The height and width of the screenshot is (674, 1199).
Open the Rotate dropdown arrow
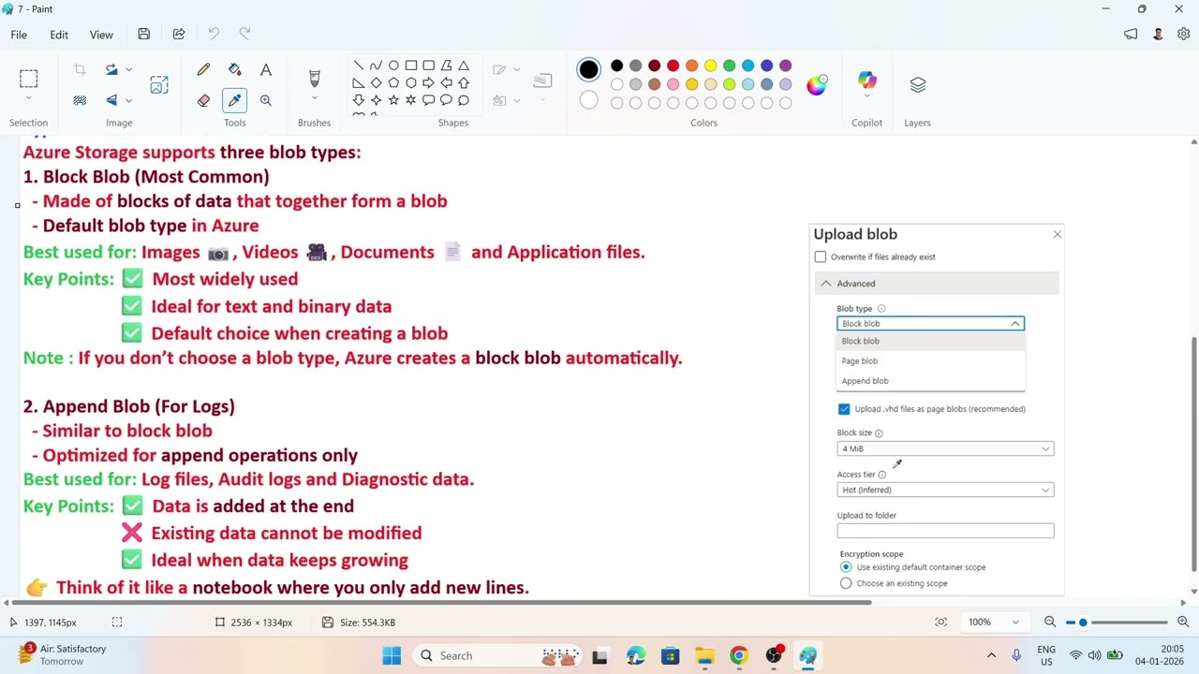(x=129, y=69)
